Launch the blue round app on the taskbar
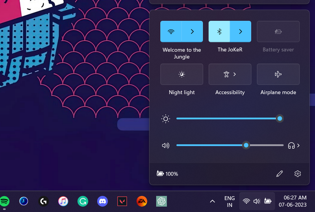The height and width of the screenshot is (212, 315). (x=24, y=201)
